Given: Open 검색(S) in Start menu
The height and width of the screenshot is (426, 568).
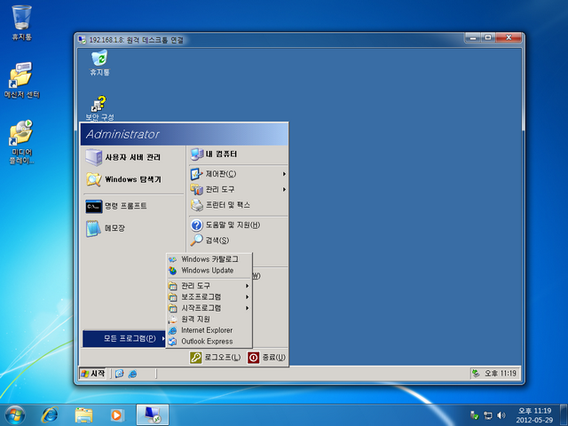Looking at the screenshot, I should [x=239, y=241].
